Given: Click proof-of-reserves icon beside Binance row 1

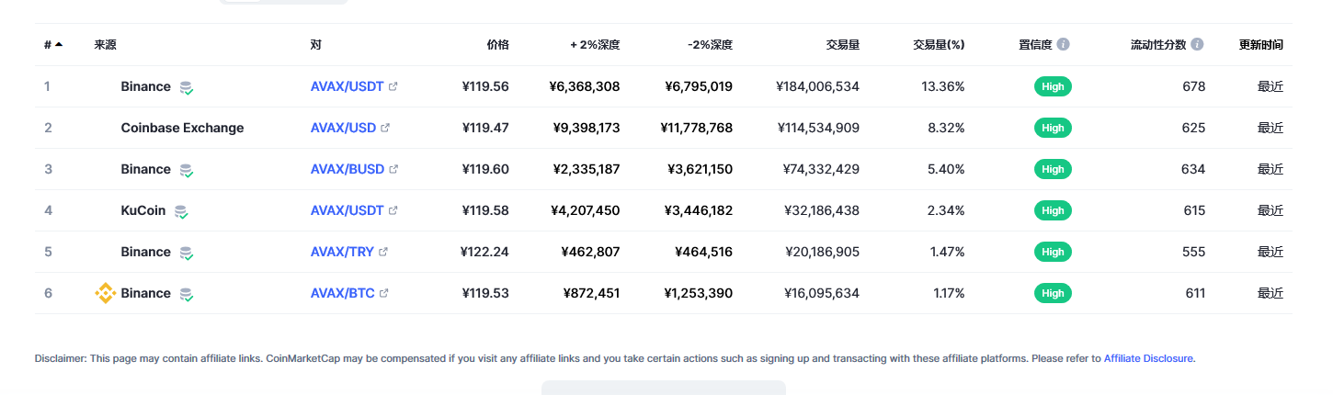Looking at the screenshot, I should pos(187,87).
